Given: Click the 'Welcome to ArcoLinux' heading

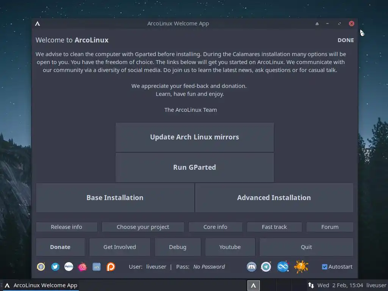Looking at the screenshot, I should coord(72,40).
